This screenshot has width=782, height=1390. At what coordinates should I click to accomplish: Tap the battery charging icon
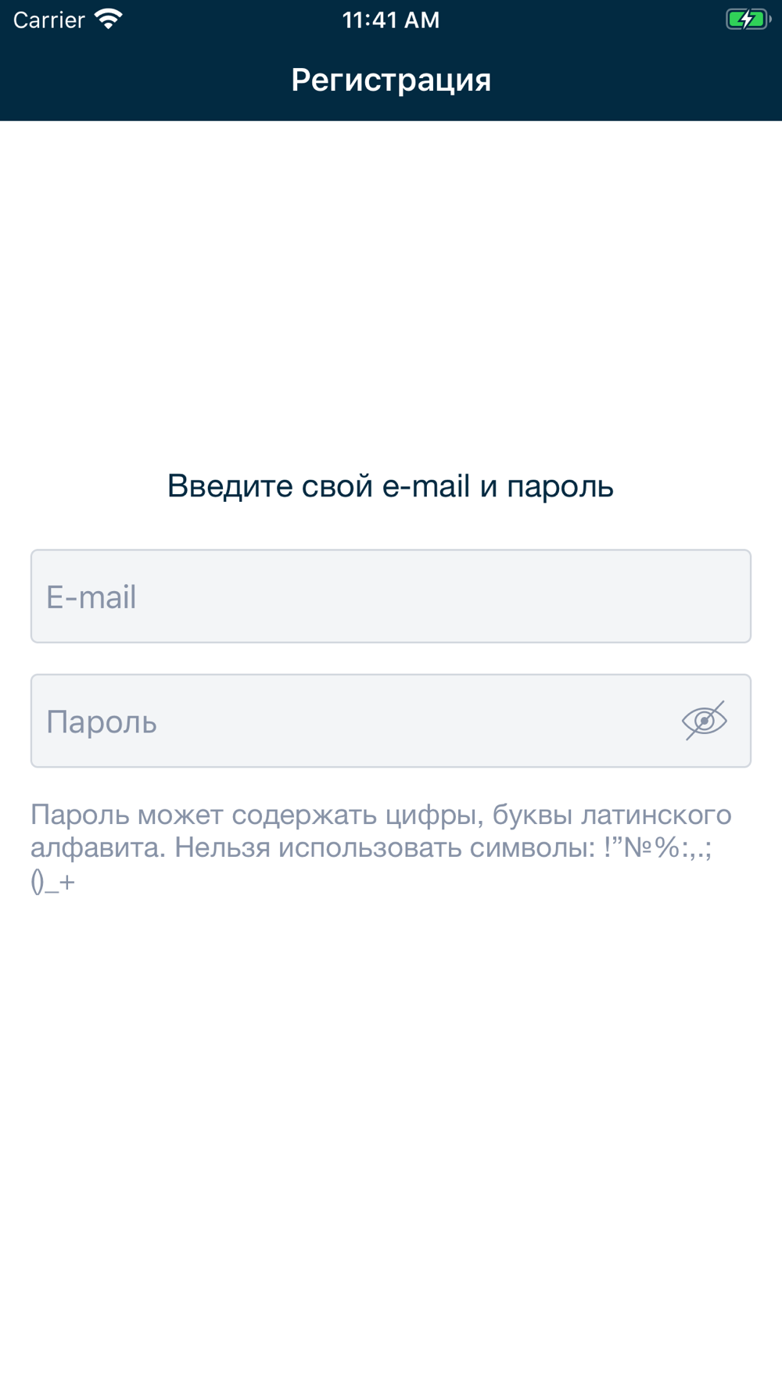(x=748, y=20)
